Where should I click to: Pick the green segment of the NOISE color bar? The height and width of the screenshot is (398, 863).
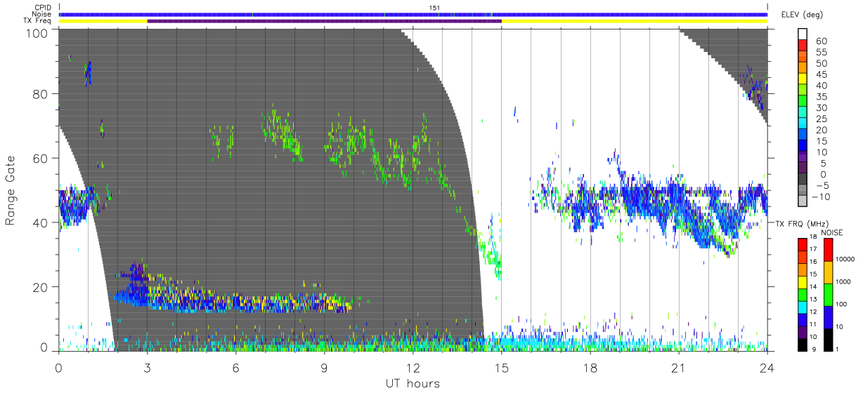click(x=827, y=295)
